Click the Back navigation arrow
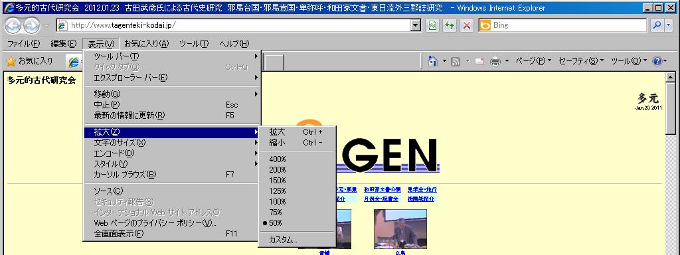The image size is (680, 255). pyautogui.click(x=13, y=26)
